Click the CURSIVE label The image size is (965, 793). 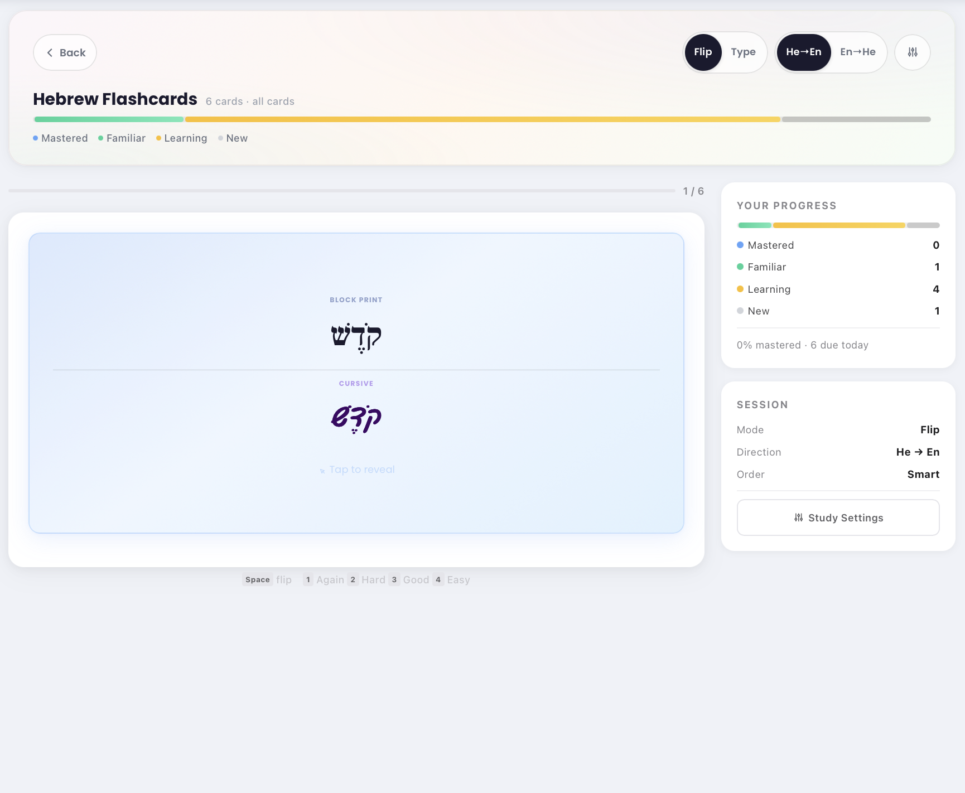pos(356,384)
